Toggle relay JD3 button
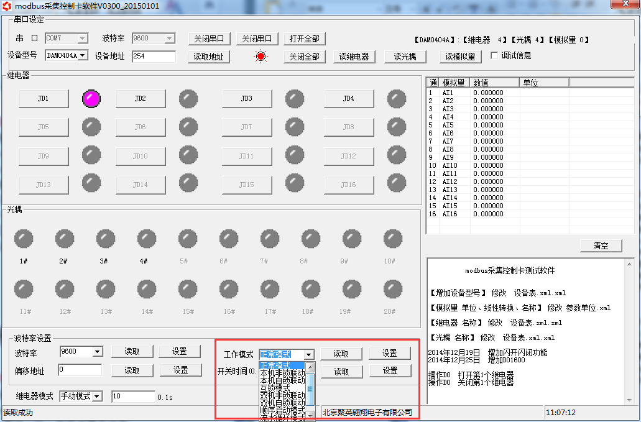 pos(246,98)
